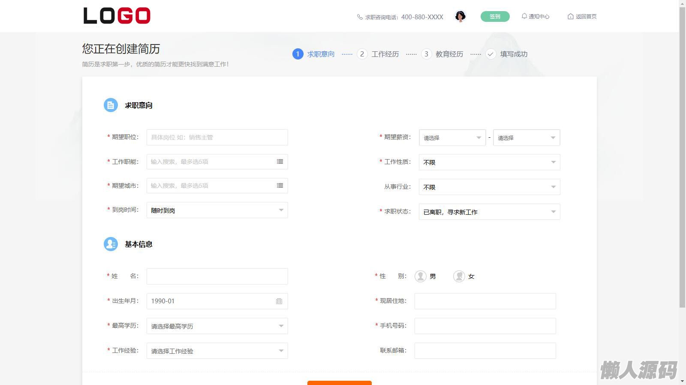Expand the 求职状态 dropdown
Screen dimensions: 686x385
[x=489, y=212]
